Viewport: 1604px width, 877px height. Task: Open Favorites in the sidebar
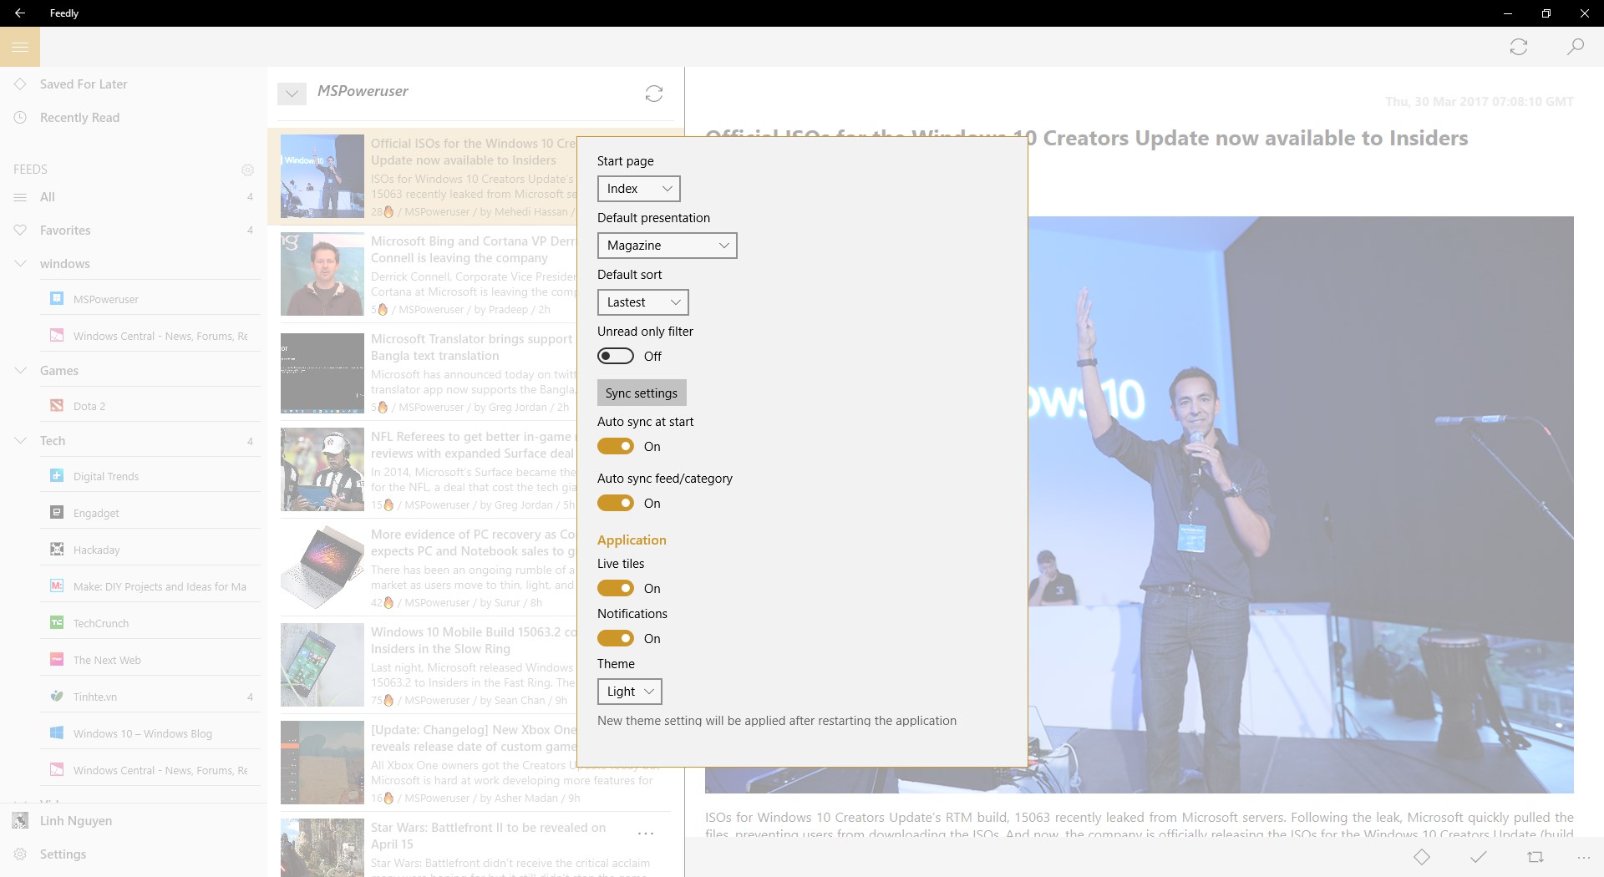[x=134, y=231]
